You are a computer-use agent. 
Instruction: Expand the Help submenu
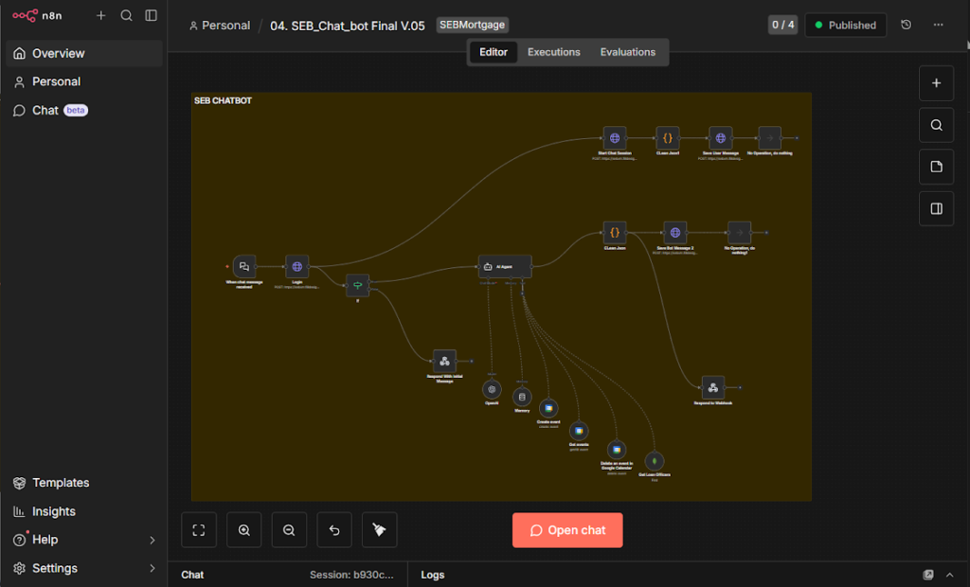pyautogui.click(x=153, y=540)
